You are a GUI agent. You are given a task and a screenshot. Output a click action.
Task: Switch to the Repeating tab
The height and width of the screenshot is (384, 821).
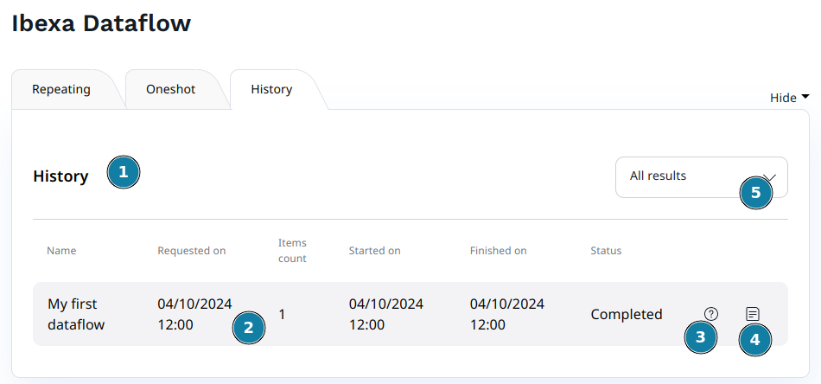point(61,89)
